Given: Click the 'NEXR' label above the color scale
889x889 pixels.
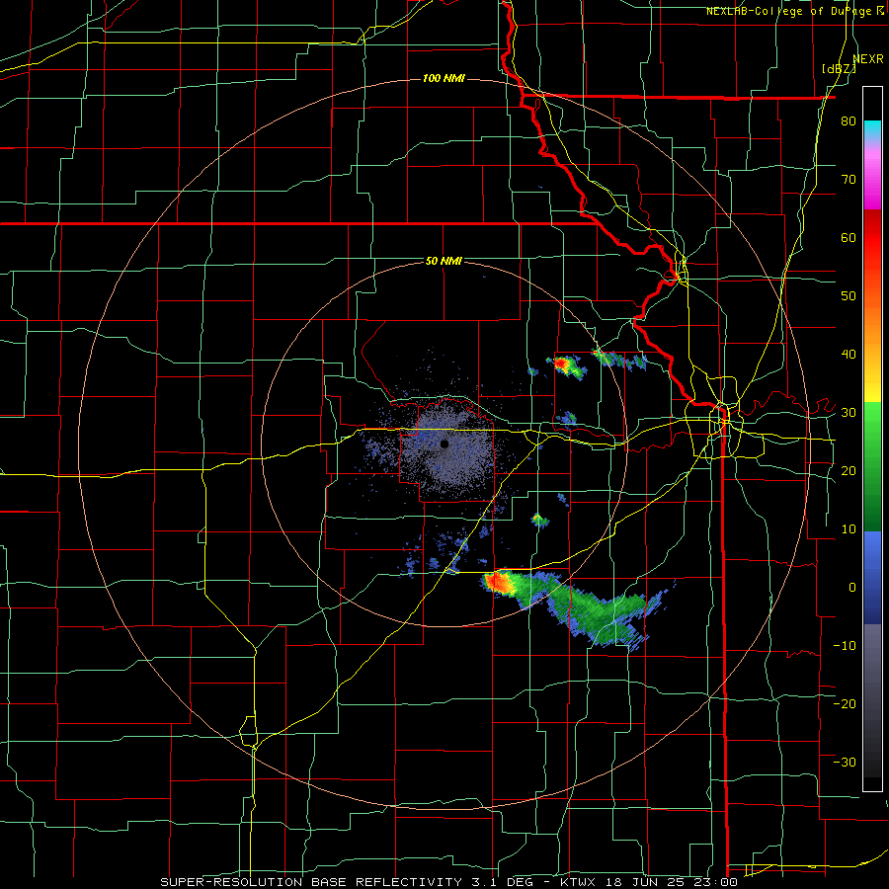Looking at the screenshot, I should point(868,59).
